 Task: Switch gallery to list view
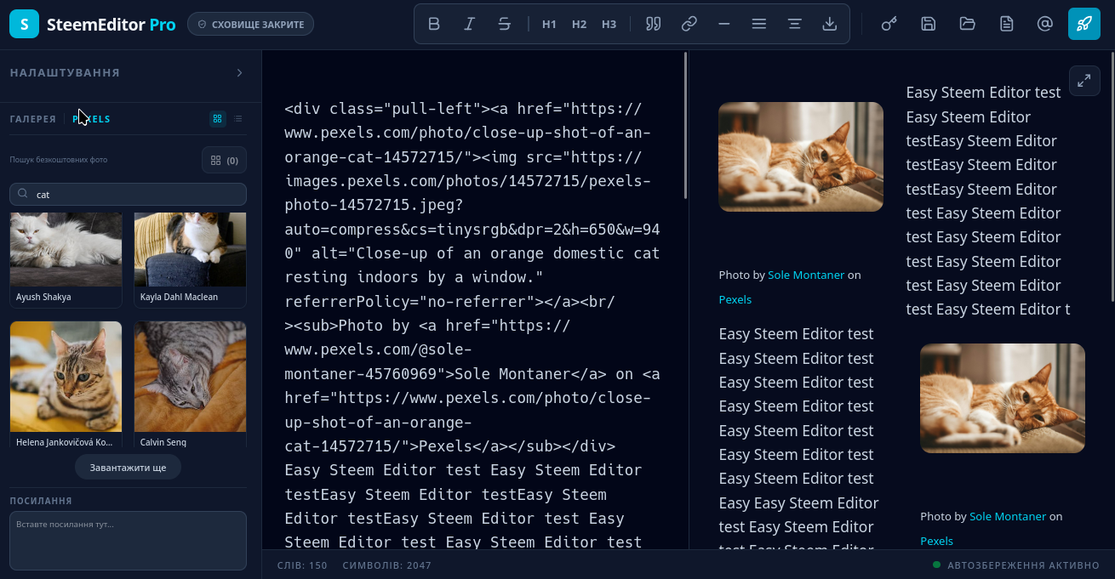pos(238,119)
